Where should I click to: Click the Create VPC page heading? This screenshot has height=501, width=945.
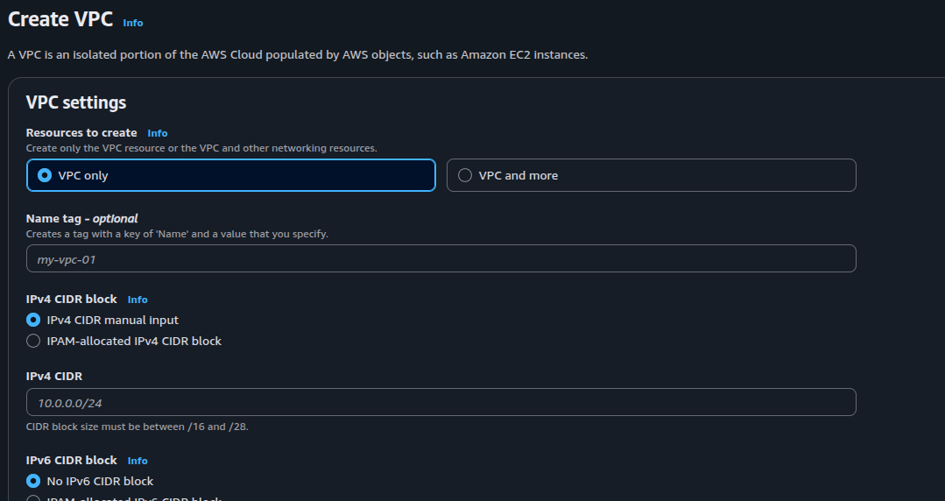coord(60,19)
